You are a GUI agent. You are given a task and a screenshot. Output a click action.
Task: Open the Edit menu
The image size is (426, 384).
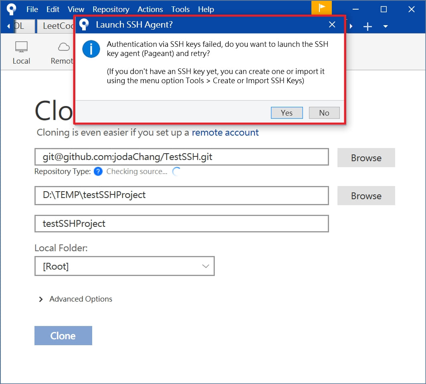click(x=53, y=9)
